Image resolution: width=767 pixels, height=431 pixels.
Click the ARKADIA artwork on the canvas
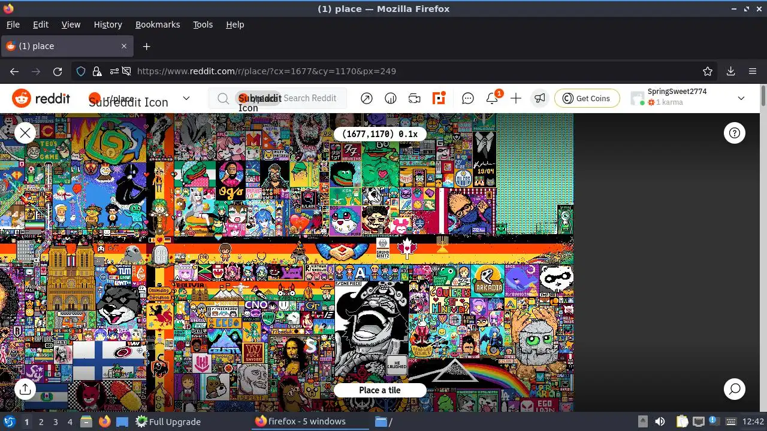[x=488, y=281]
